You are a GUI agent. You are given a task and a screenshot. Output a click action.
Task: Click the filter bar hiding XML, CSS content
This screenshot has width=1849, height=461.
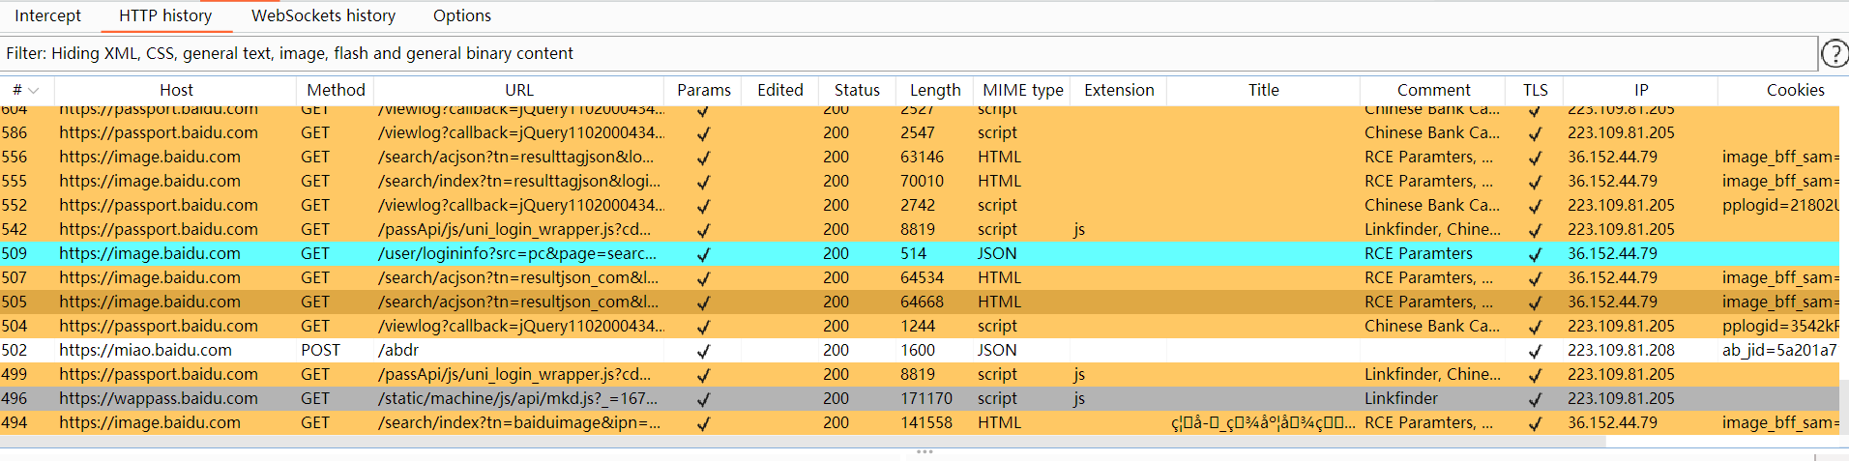click(909, 53)
